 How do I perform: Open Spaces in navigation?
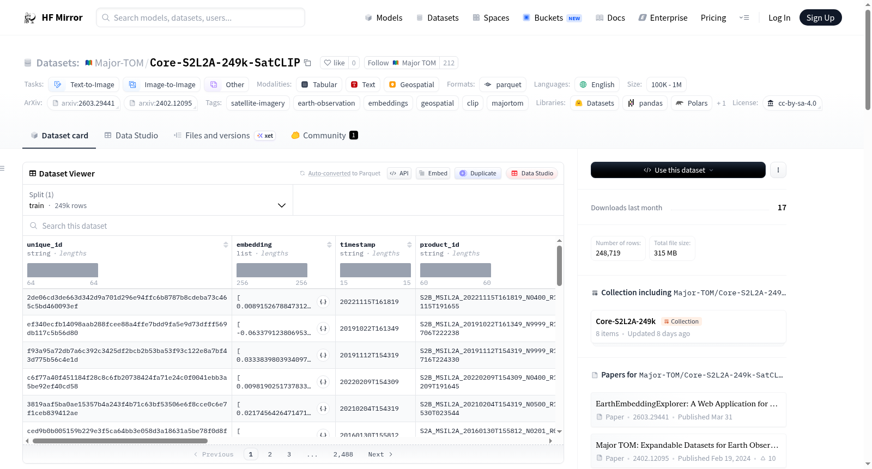pyautogui.click(x=491, y=18)
